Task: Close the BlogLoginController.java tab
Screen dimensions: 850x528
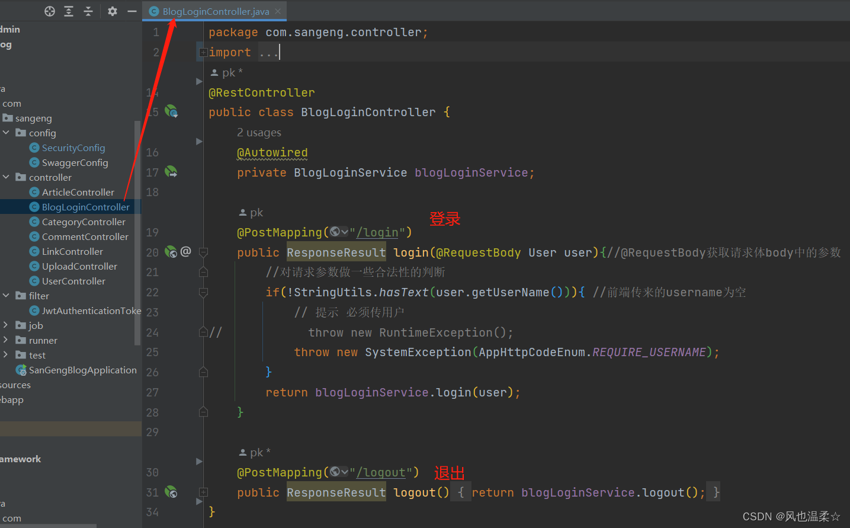Action: point(278,11)
